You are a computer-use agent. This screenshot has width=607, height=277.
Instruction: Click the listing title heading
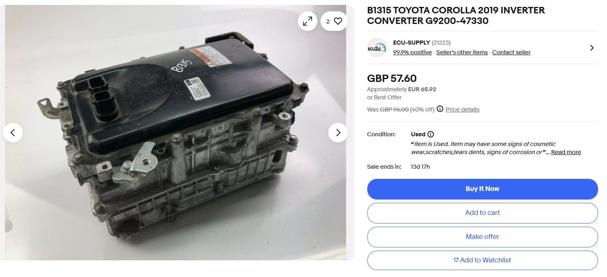point(456,16)
